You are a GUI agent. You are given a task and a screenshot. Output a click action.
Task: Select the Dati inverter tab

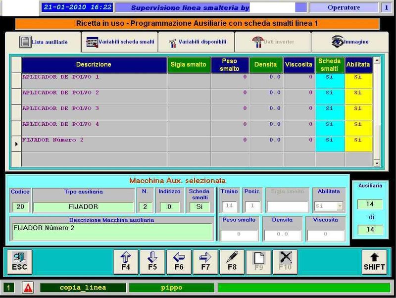pyautogui.click(x=273, y=42)
